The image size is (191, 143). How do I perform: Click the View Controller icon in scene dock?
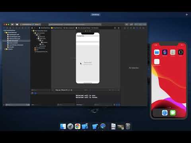pyautogui.click(x=86, y=31)
